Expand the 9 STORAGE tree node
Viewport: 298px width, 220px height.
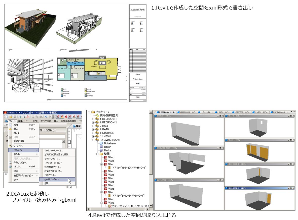(93, 133)
